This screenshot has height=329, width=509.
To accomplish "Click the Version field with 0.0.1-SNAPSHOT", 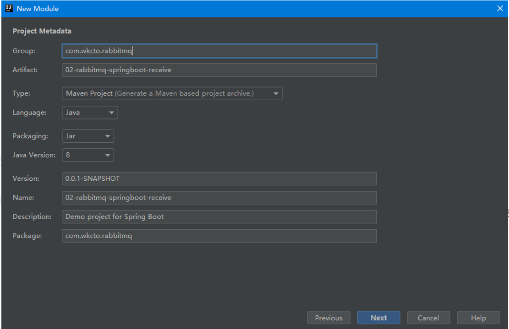I will point(219,178).
